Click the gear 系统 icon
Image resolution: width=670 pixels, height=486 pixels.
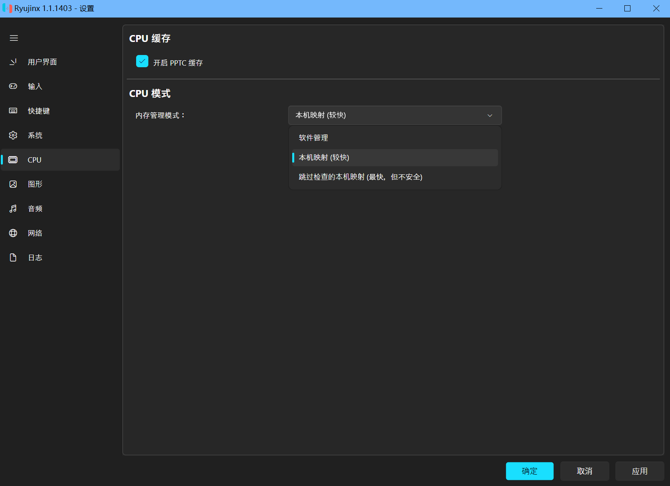coord(13,135)
